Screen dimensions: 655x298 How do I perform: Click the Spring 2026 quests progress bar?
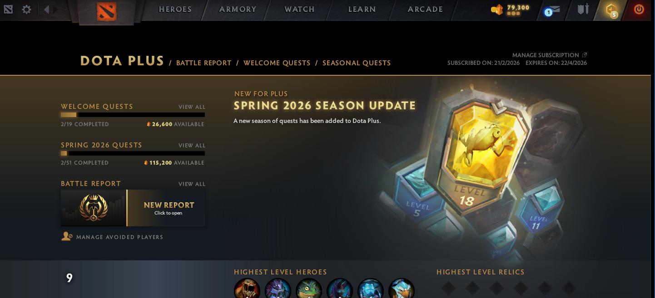[133, 153]
